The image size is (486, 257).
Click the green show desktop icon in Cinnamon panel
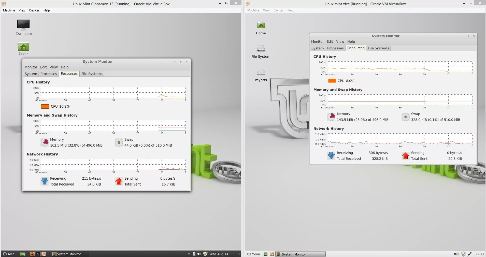tap(23, 254)
